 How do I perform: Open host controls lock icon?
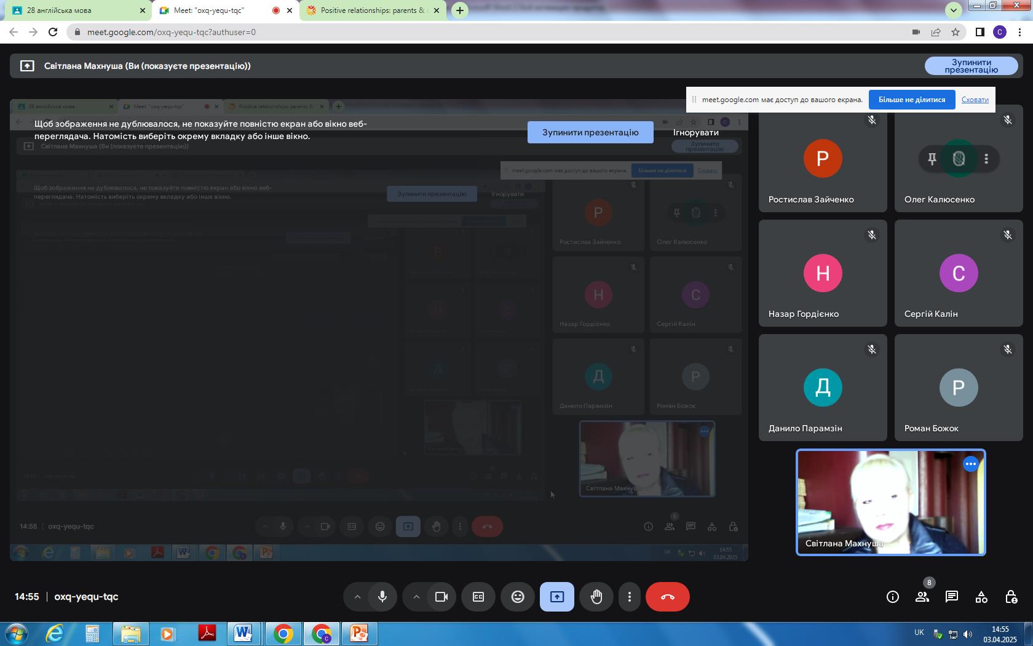pos(1010,597)
